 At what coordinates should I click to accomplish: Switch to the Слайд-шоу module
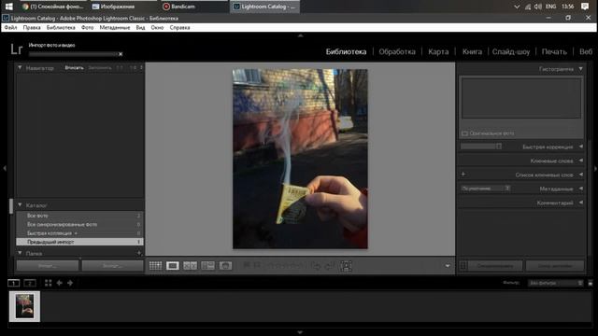point(511,52)
